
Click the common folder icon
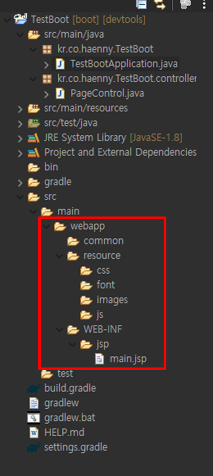(73, 241)
